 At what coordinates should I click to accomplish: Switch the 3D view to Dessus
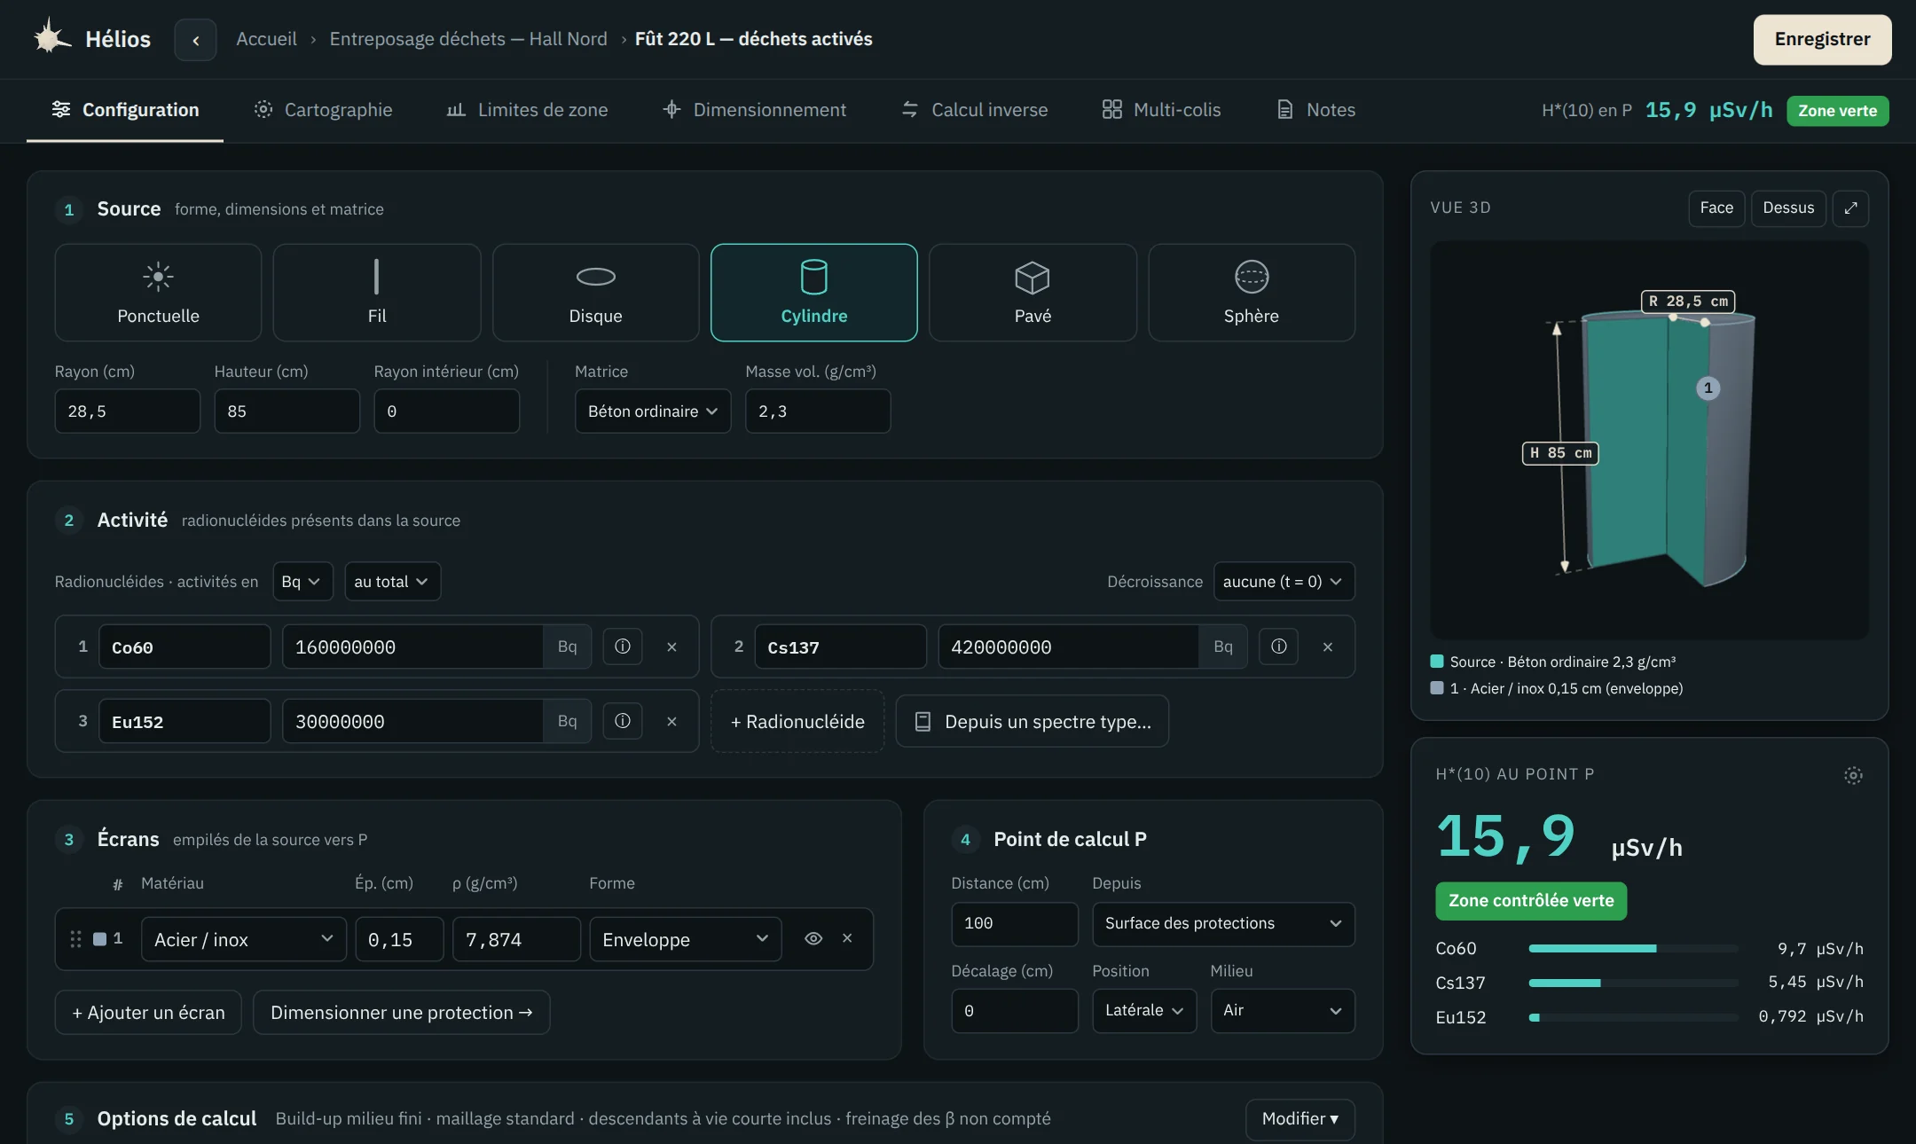(x=1788, y=208)
